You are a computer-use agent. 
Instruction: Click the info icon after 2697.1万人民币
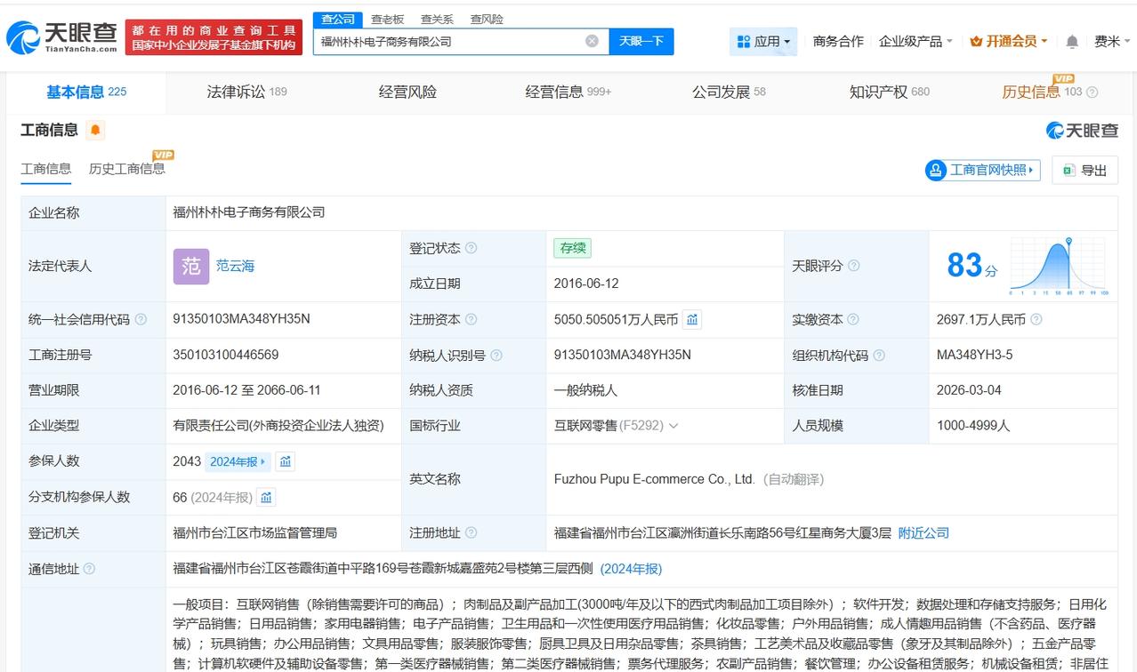[1036, 319]
